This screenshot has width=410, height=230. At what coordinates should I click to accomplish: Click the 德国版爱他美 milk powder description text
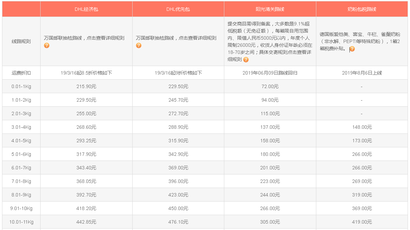coord(360,34)
